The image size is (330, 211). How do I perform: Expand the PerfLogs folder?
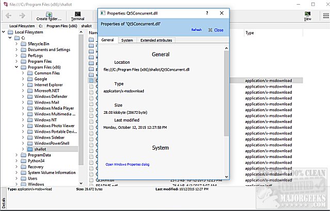[x=16, y=56]
